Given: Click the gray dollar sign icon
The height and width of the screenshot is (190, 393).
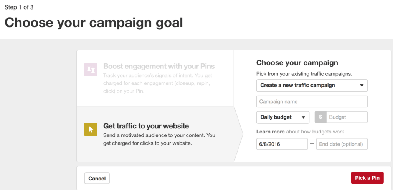Looking at the screenshot, I should tap(320, 117).
